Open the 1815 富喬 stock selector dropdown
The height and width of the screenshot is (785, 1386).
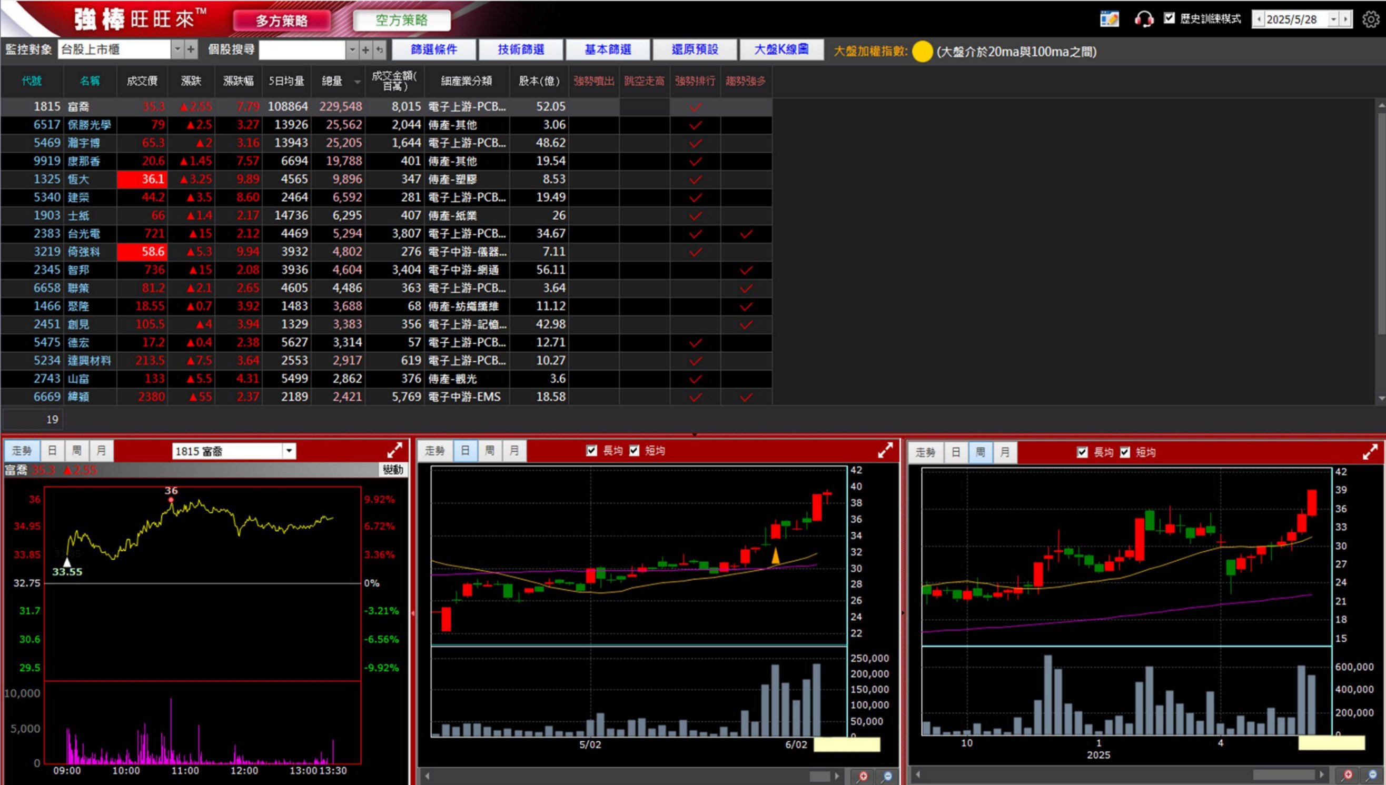click(290, 451)
